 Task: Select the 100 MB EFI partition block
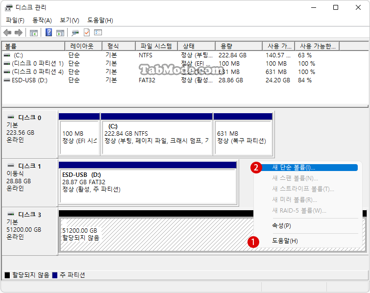tap(79, 134)
